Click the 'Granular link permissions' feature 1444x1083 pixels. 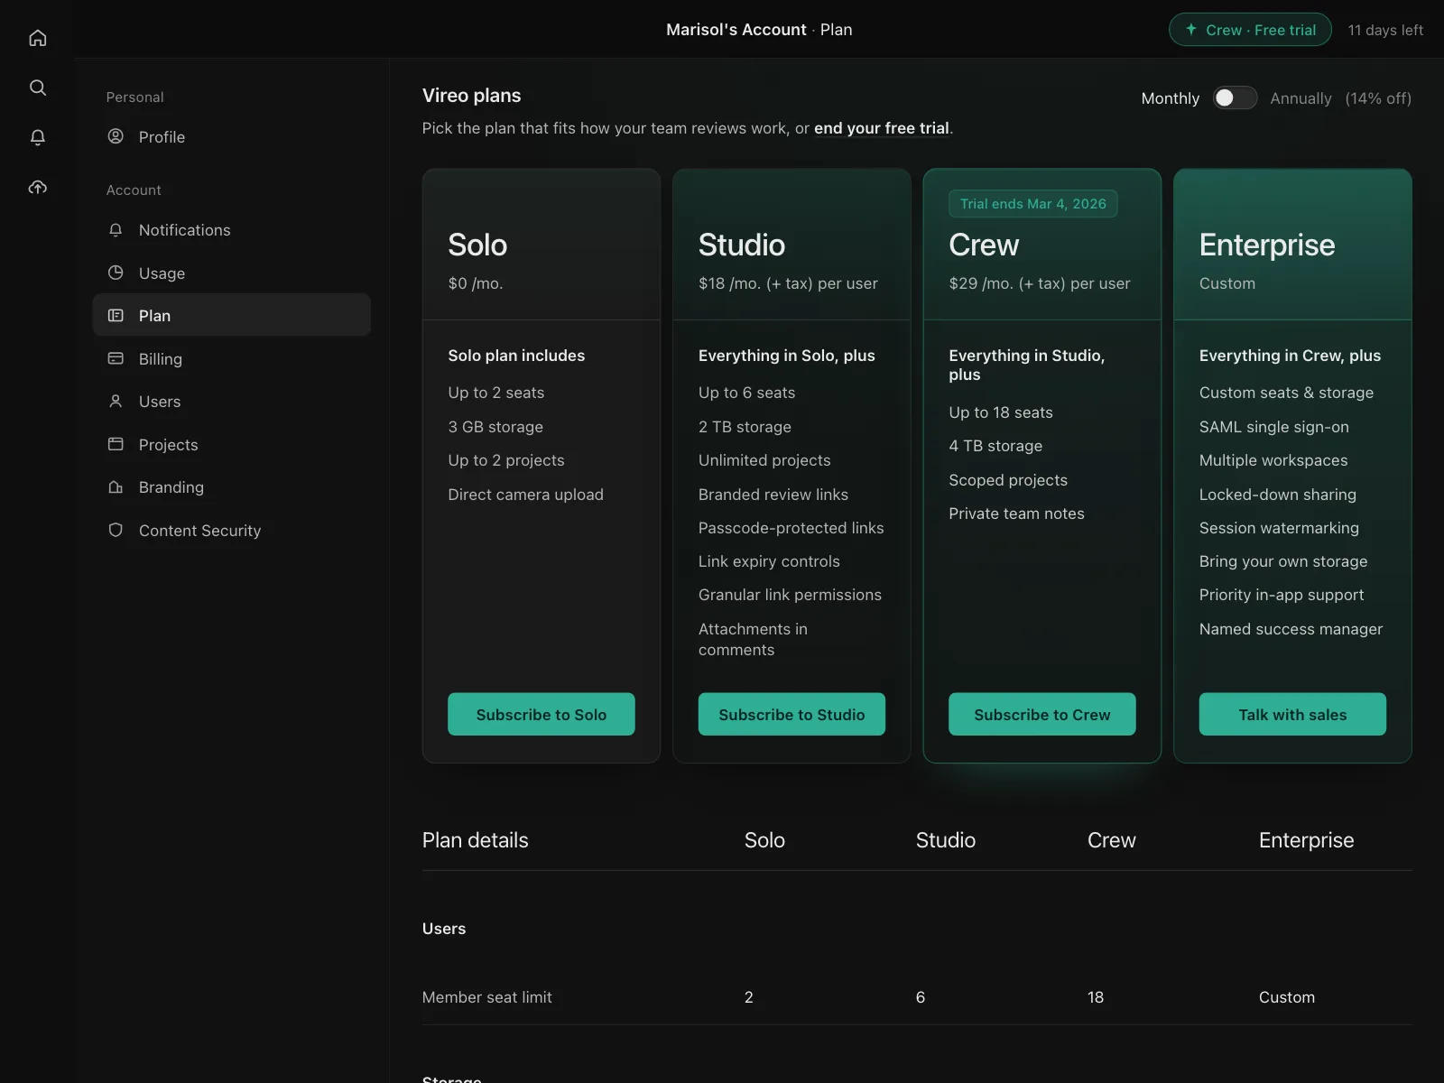coord(790,595)
